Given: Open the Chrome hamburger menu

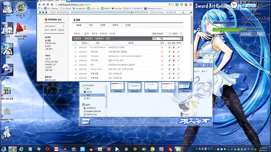Looking at the screenshot, I should pos(190,5).
